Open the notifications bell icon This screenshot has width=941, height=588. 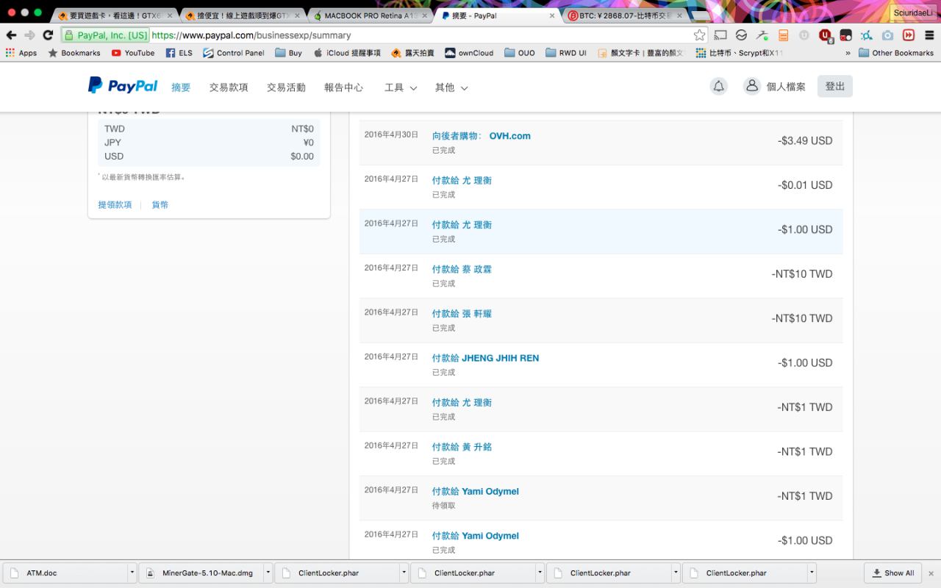tap(718, 86)
